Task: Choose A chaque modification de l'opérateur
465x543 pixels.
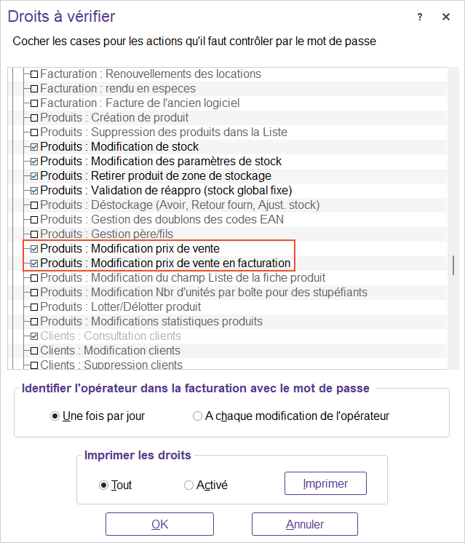Action: 197,416
